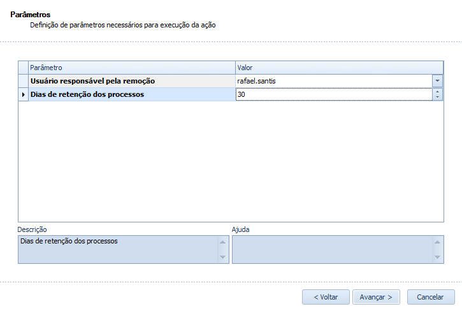Screen dimensions: 462x311
Task: Go back with the Voltar button
Action: click(x=326, y=297)
